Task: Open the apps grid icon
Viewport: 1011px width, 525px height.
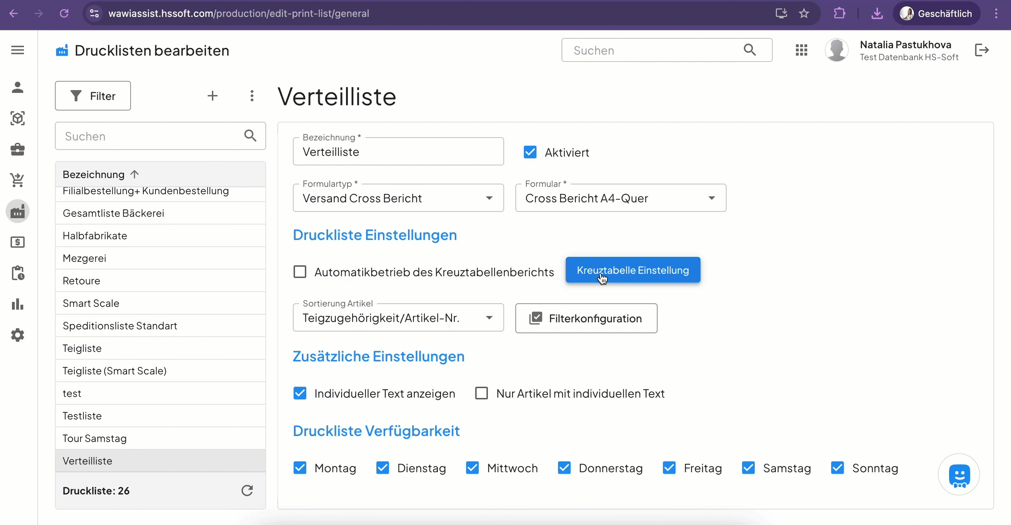Action: point(801,50)
